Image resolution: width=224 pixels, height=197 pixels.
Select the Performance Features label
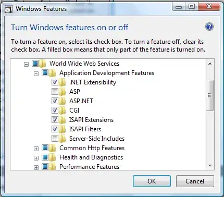(90, 167)
